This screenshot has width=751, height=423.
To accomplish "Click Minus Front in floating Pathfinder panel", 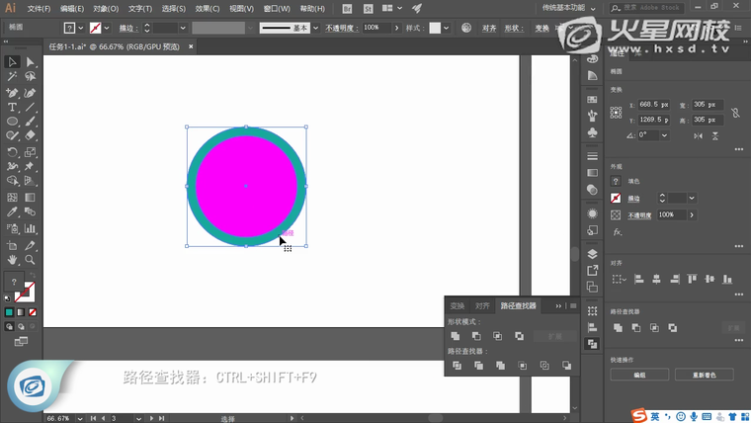I will 476,336.
